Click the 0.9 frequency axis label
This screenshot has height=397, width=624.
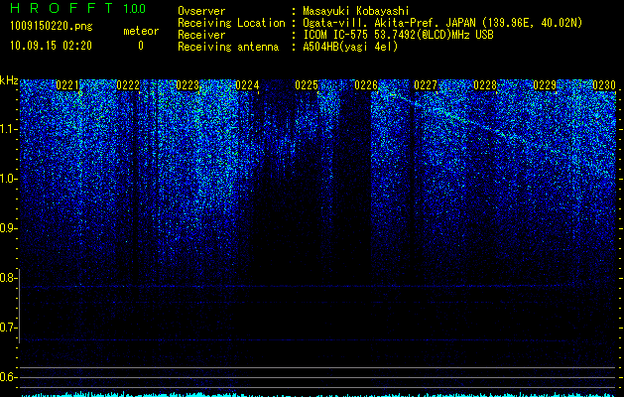tap(8, 228)
